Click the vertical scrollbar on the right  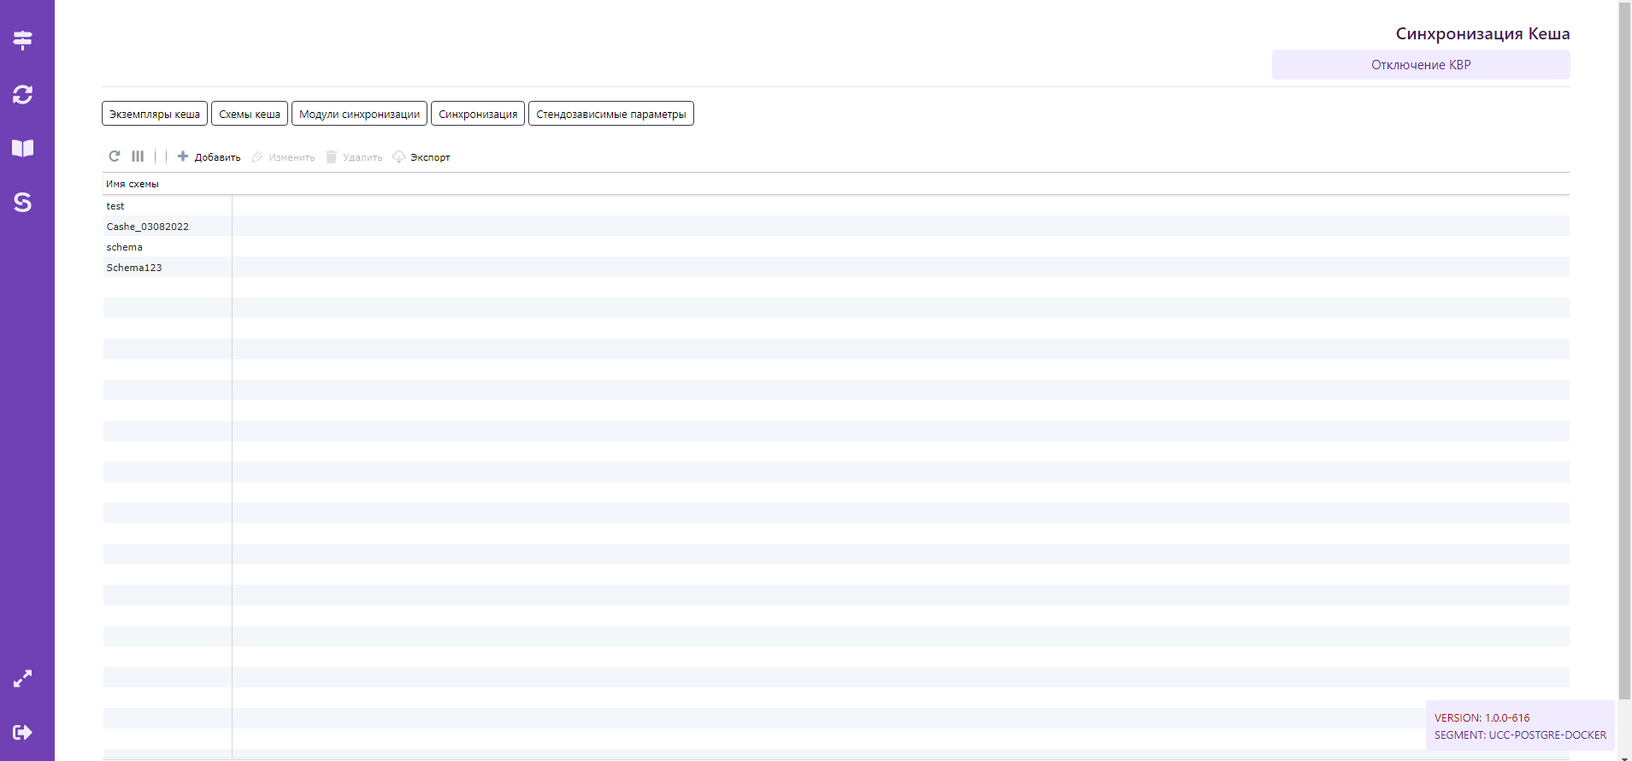click(x=1624, y=342)
